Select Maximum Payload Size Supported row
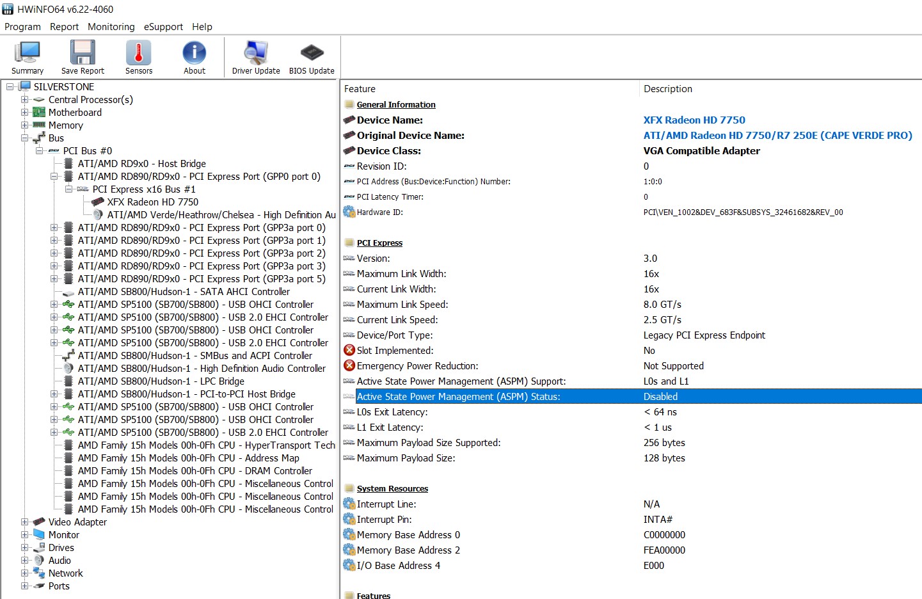The width and height of the screenshot is (922, 599). [x=632, y=442]
